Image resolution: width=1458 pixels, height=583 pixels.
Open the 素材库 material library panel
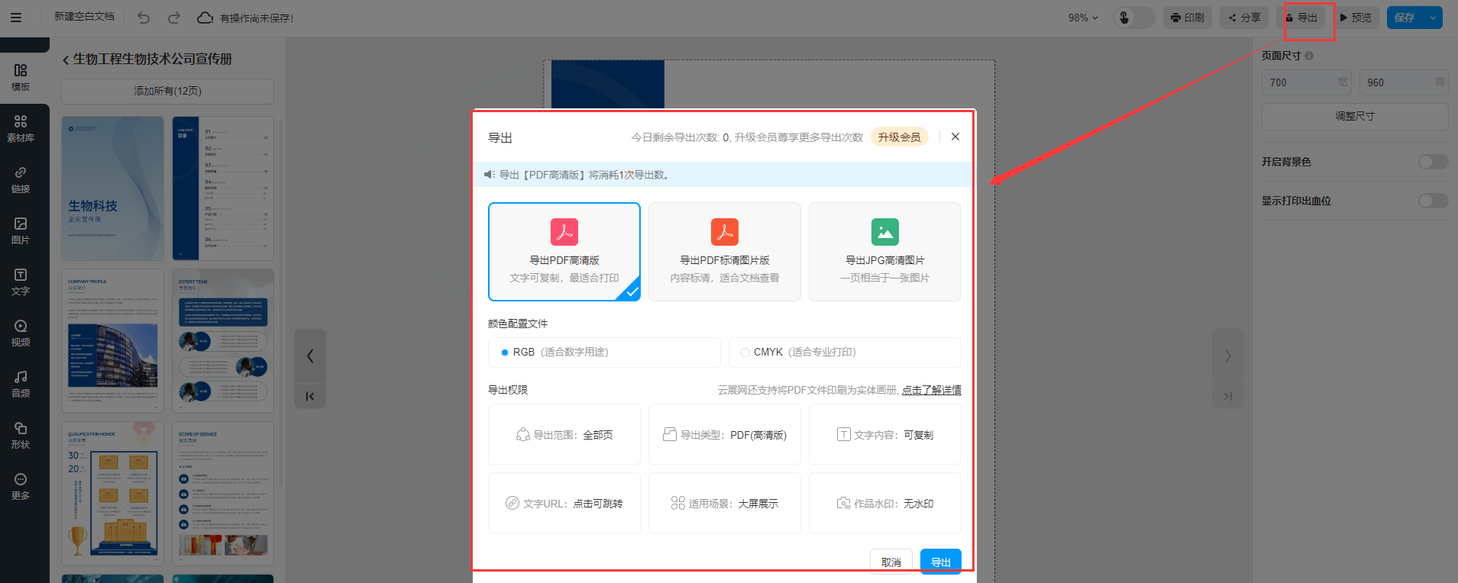pyautogui.click(x=21, y=128)
